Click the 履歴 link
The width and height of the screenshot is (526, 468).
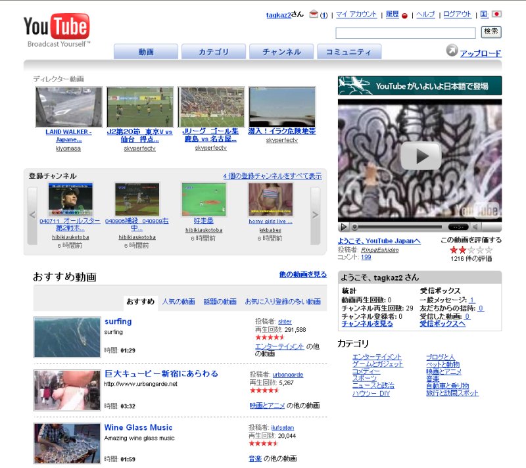392,14
